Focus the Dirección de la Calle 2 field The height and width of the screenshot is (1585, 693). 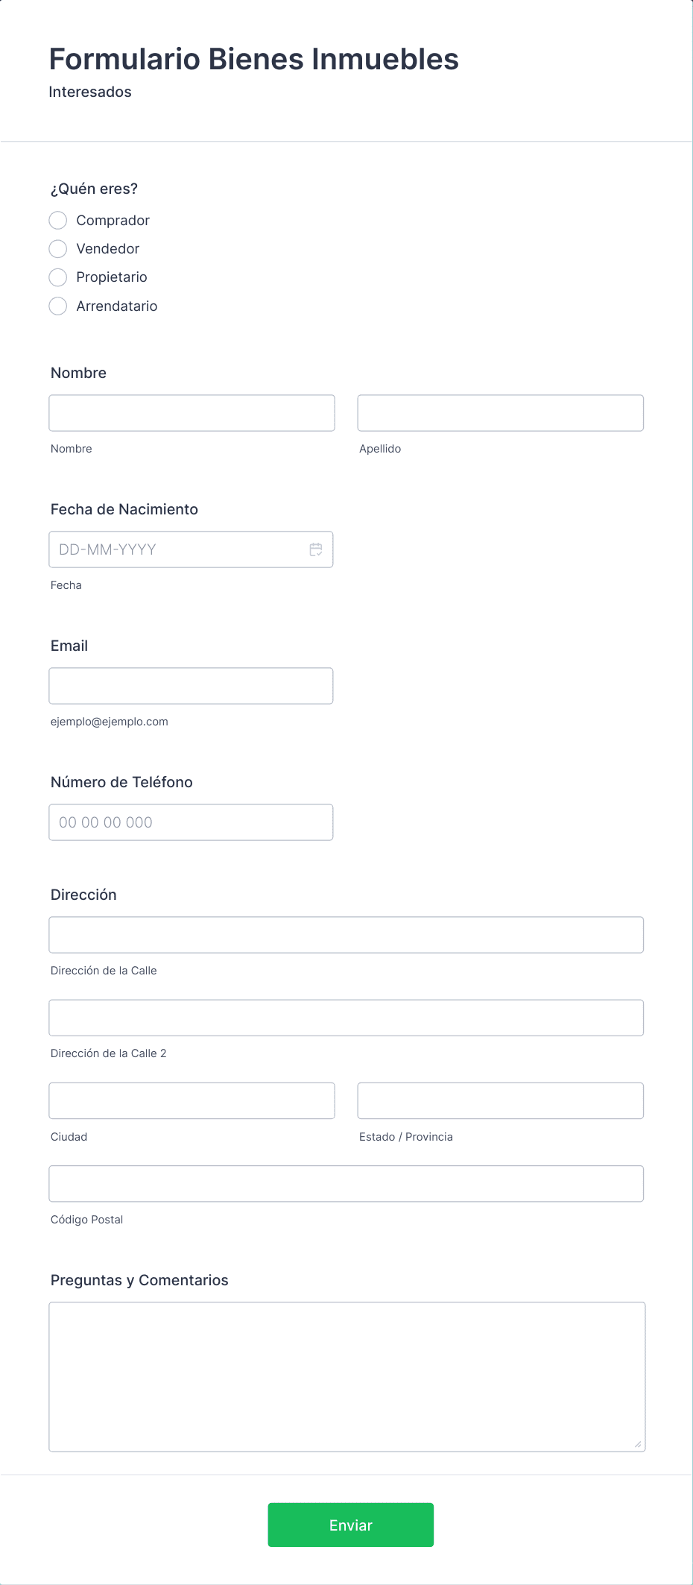click(x=346, y=1018)
